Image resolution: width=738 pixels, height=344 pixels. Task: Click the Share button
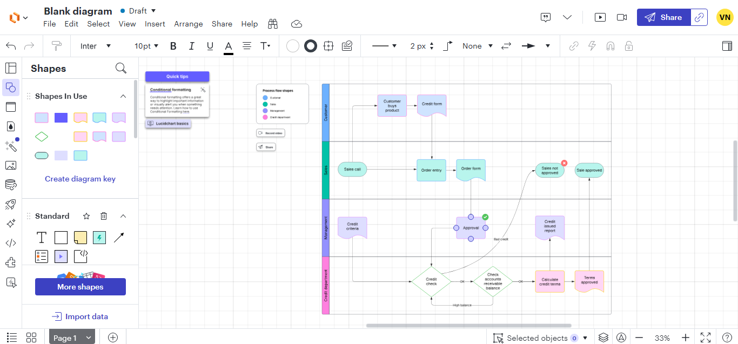(x=663, y=17)
